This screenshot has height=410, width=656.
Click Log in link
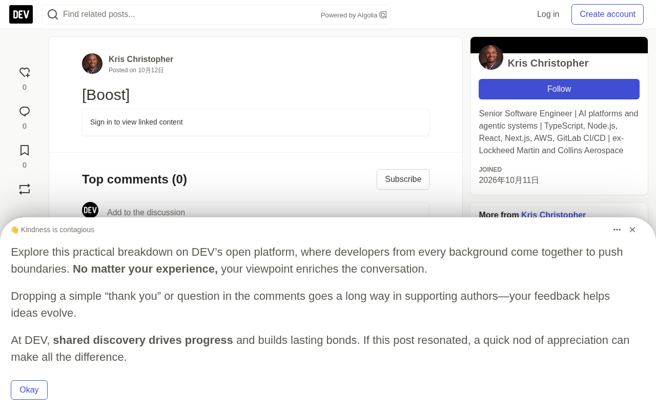tap(548, 14)
